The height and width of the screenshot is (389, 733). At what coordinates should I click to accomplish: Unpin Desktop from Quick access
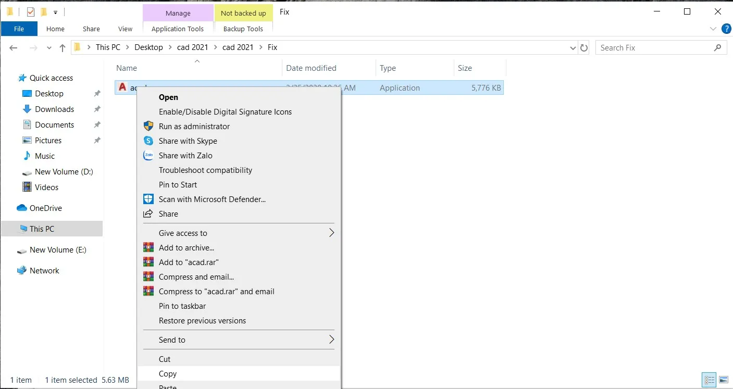pos(96,93)
